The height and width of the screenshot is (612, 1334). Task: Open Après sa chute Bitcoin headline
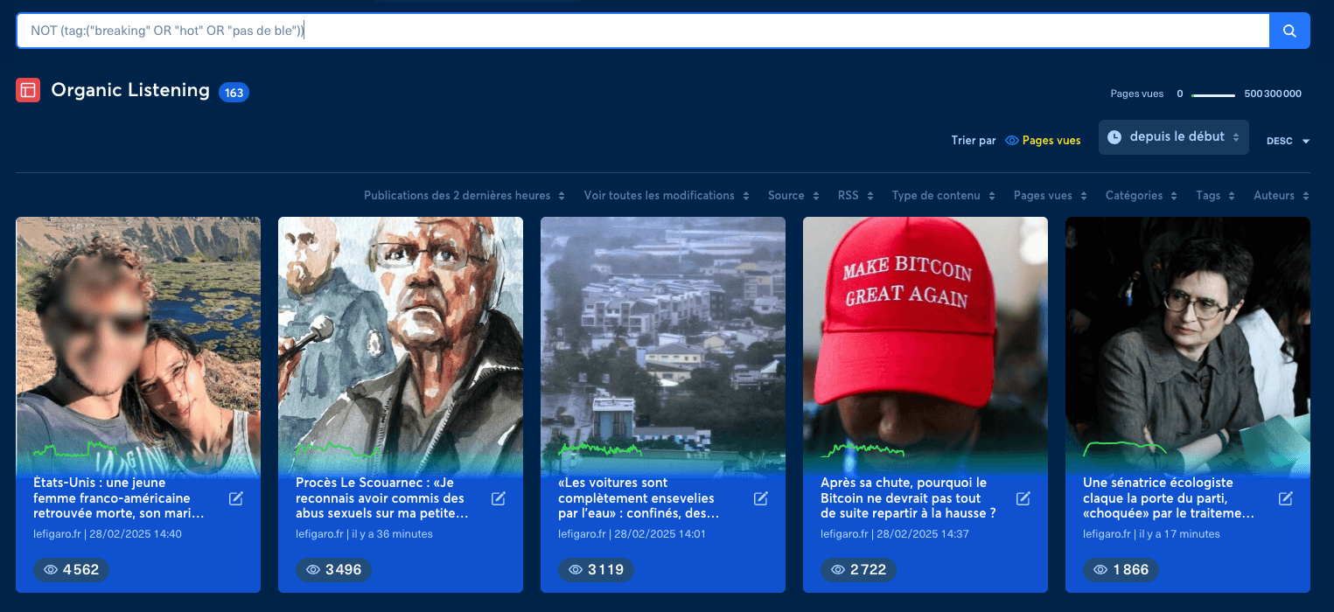pyautogui.click(x=908, y=498)
